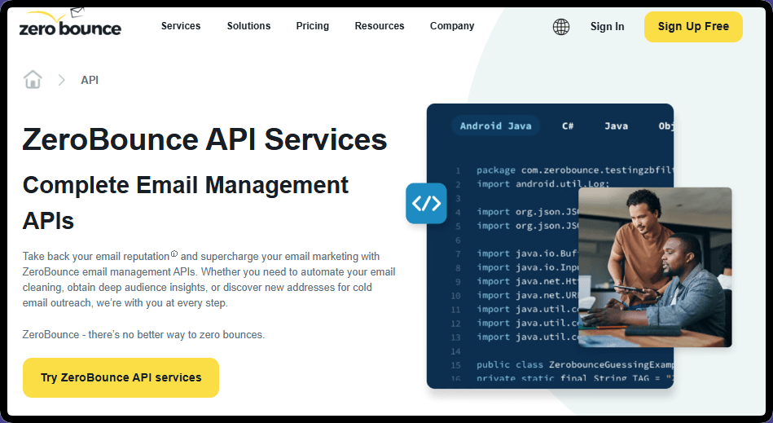
Task: Click the package com.zerobounce code line
Action: tap(574, 170)
